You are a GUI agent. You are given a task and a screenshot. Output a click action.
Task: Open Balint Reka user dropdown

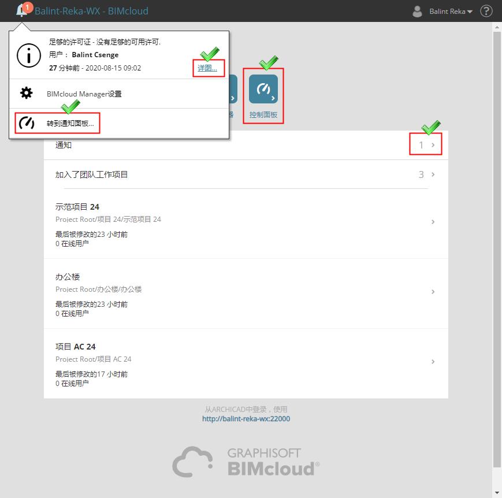point(451,12)
